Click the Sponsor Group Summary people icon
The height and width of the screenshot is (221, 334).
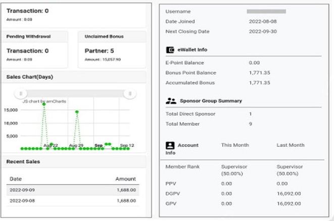coord(171,101)
